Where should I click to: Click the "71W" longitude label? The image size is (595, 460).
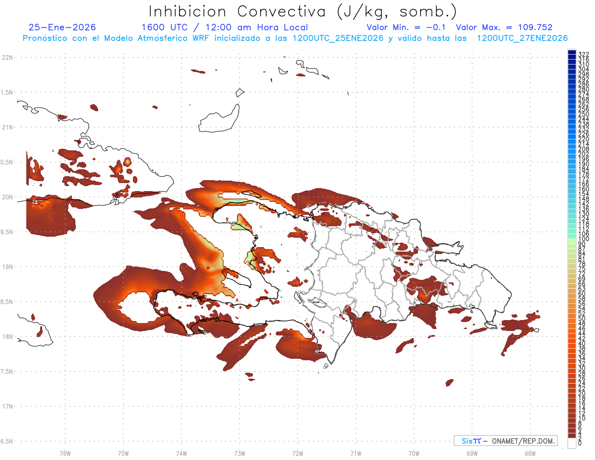[356, 453]
